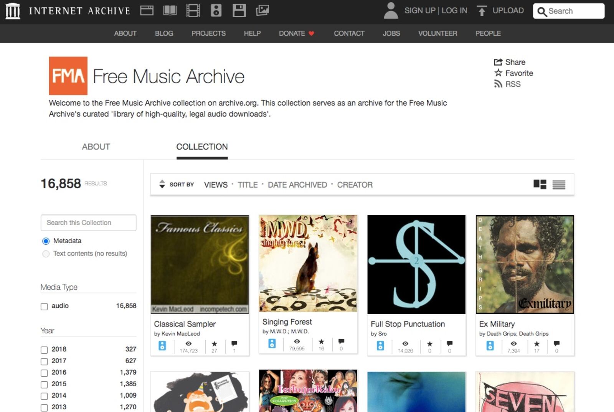The height and width of the screenshot is (412, 614).
Task: Open CONTACT in navigation bar
Action: 349,33
